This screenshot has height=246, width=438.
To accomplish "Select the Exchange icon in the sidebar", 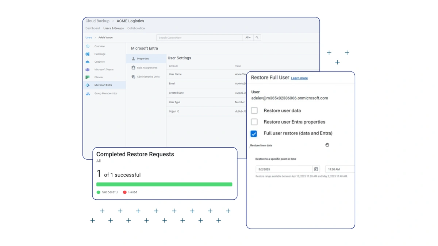I will pyautogui.click(x=88, y=54).
